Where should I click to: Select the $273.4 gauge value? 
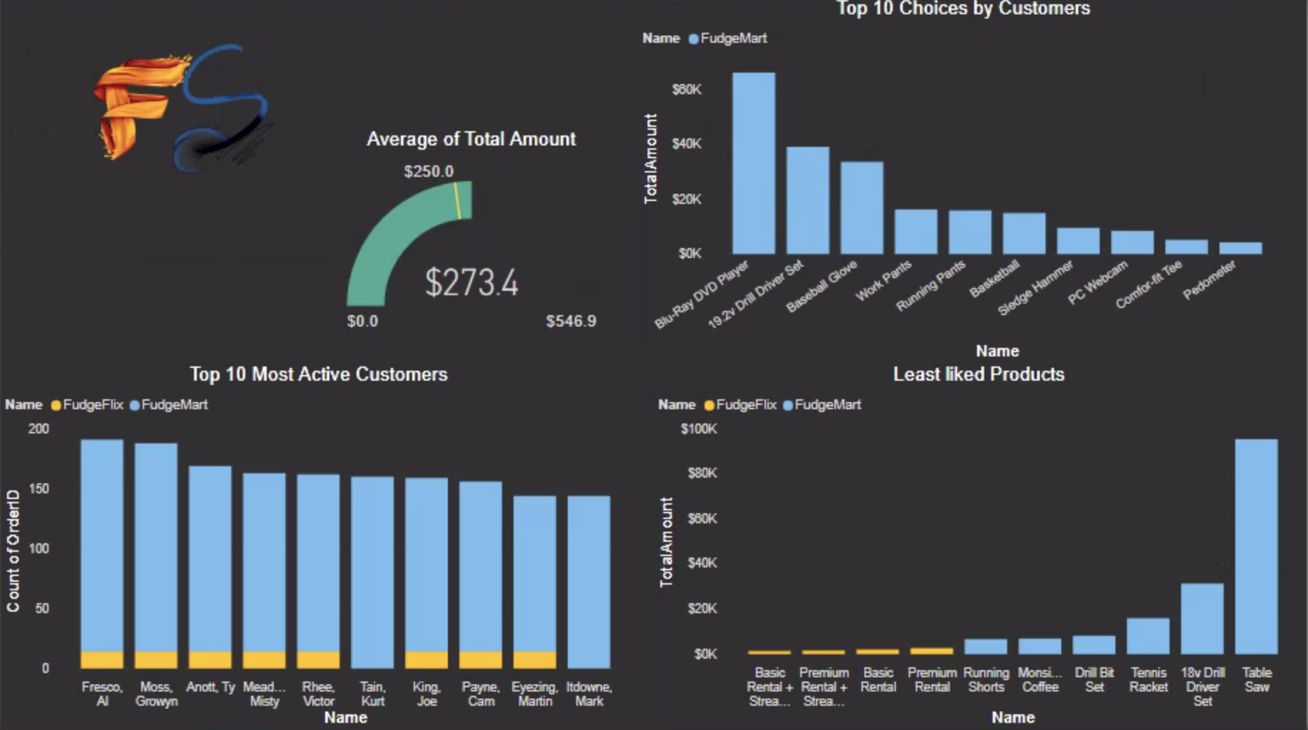pyautogui.click(x=471, y=282)
